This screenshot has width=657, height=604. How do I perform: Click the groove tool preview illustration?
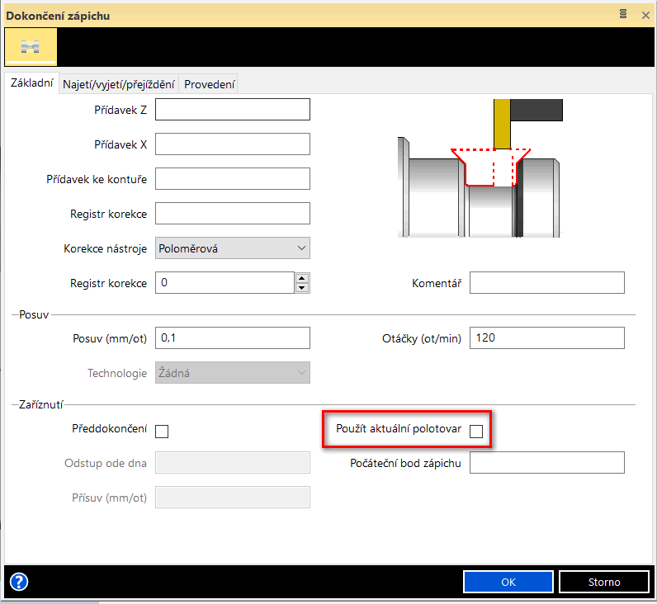point(480,168)
